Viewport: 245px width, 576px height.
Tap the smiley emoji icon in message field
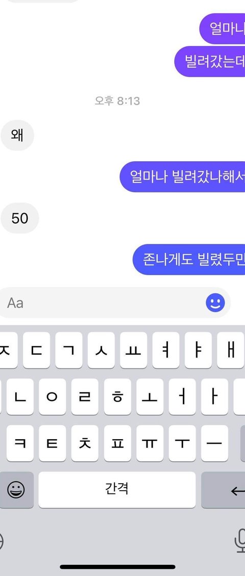click(215, 303)
